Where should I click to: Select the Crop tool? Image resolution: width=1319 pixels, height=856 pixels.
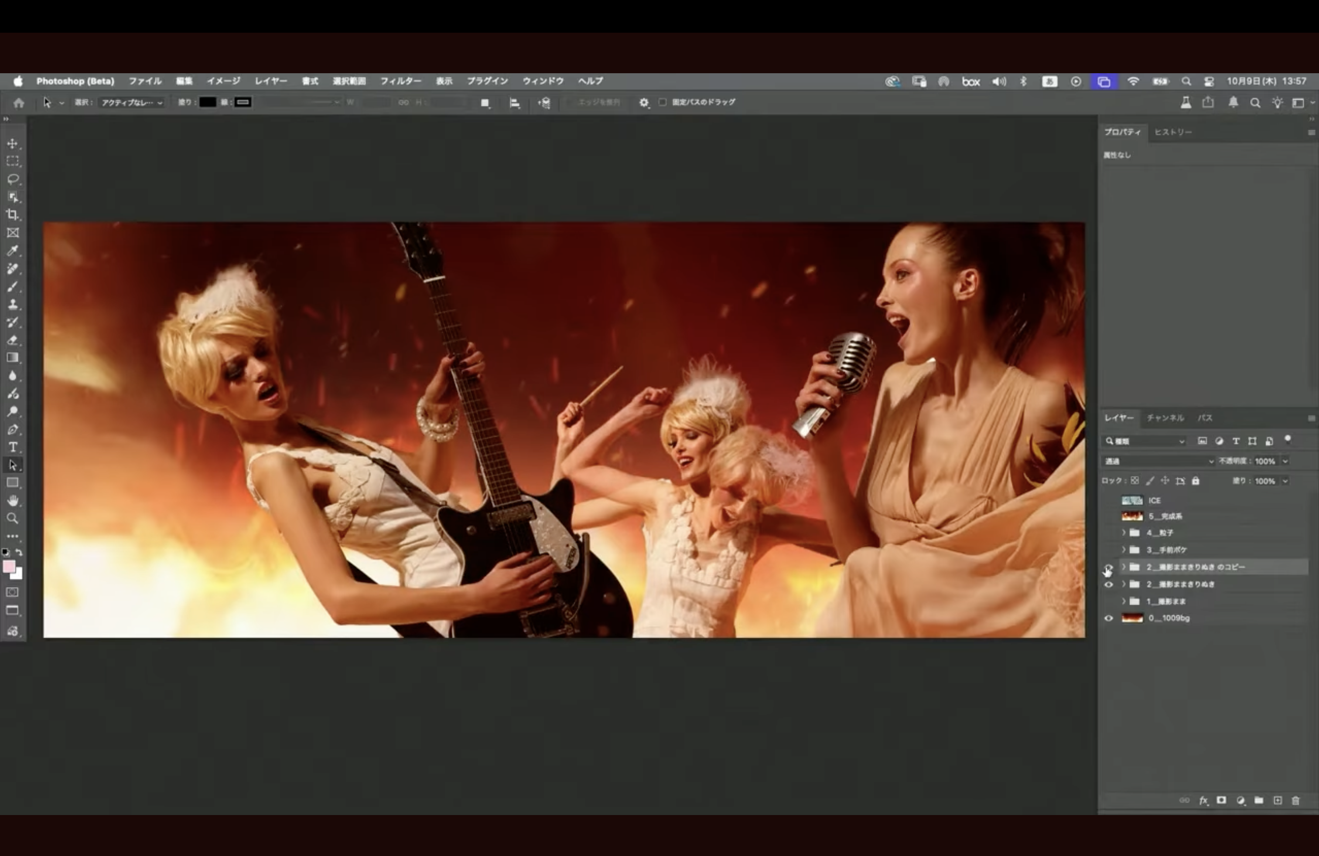pos(13,215)
